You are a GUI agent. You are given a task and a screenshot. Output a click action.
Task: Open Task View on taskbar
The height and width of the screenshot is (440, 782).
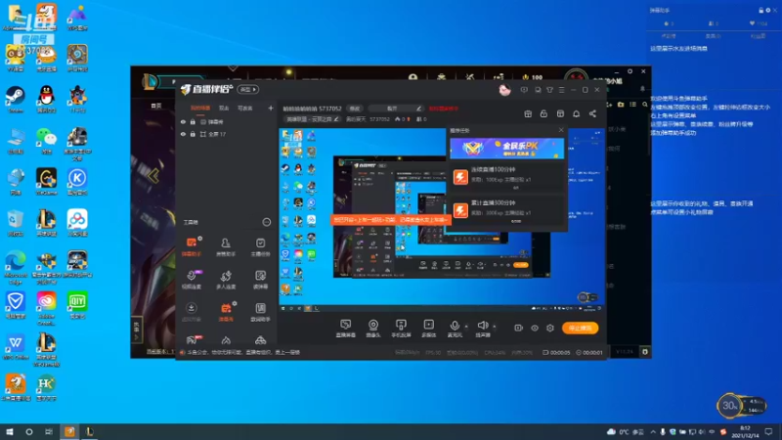48,431
